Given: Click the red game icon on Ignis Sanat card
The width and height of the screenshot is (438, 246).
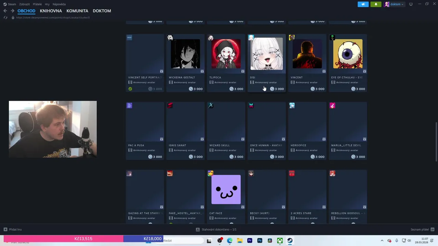Looking at the screenshot, I should [170, 106].
